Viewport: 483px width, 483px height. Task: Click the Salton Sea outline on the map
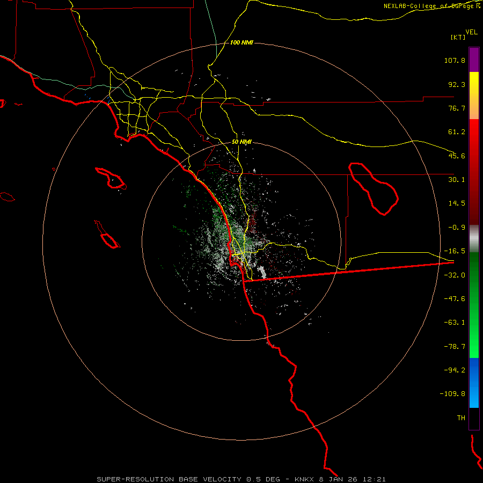(374, 189)
